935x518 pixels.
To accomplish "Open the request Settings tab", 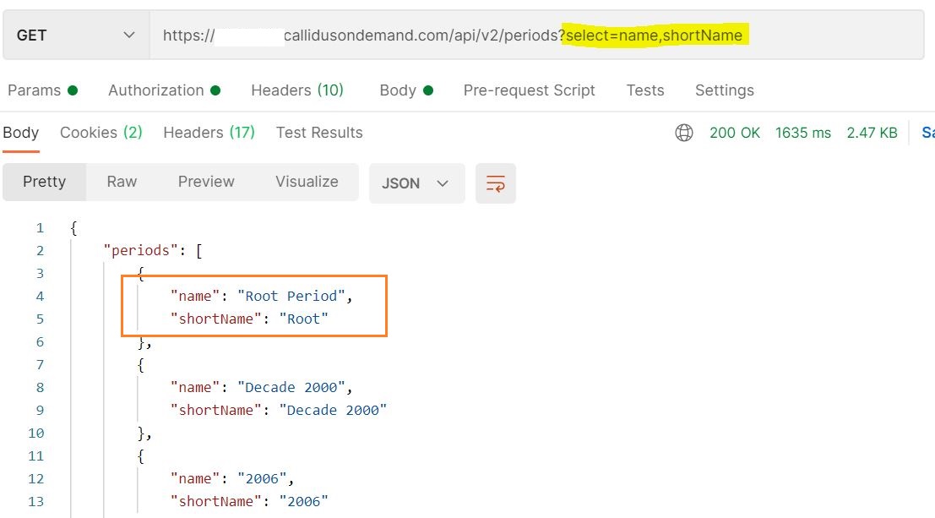I will click(724, 90).
